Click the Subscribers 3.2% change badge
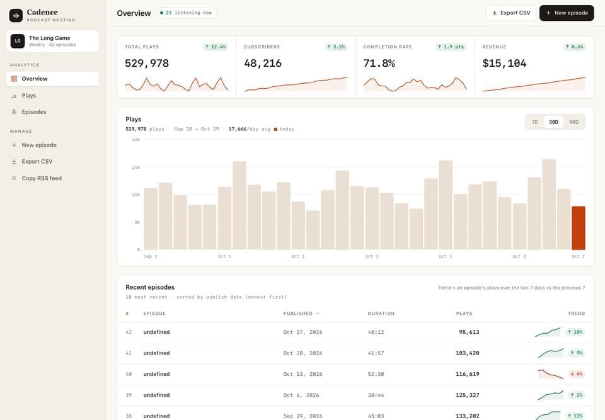This screenshot has width=605, height=420. point(336,47)
